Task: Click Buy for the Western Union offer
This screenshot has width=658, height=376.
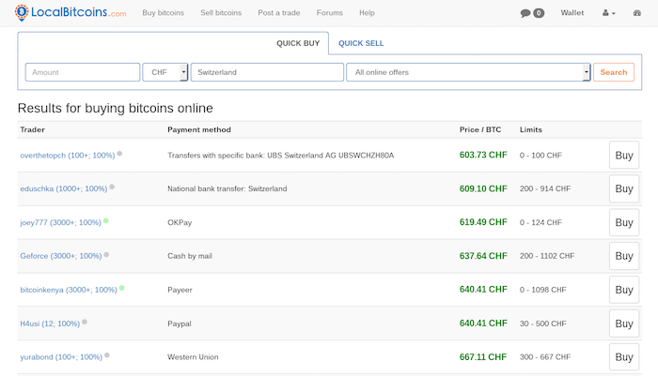Action: [624, 357]
